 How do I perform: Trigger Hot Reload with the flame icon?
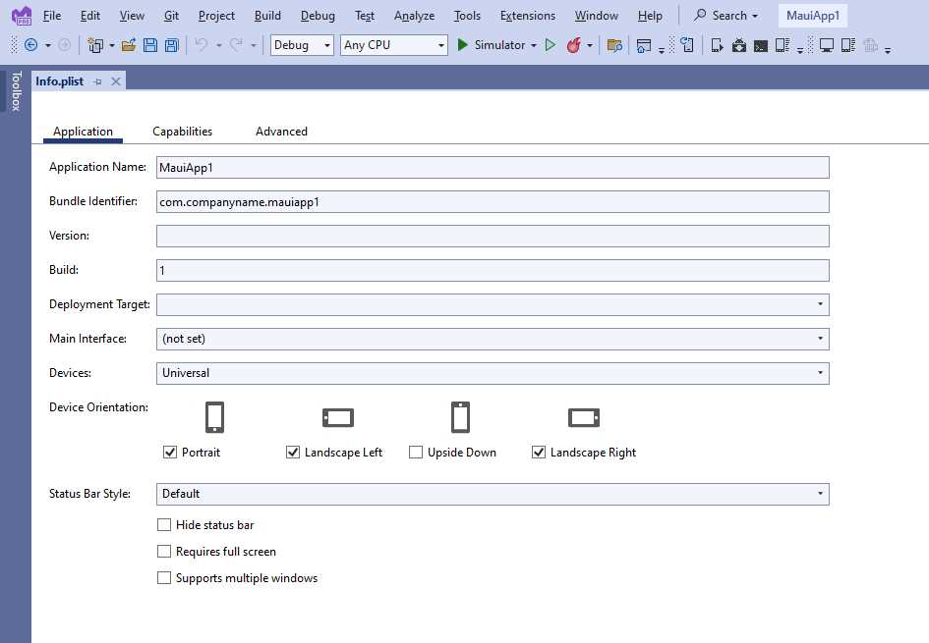573,44
